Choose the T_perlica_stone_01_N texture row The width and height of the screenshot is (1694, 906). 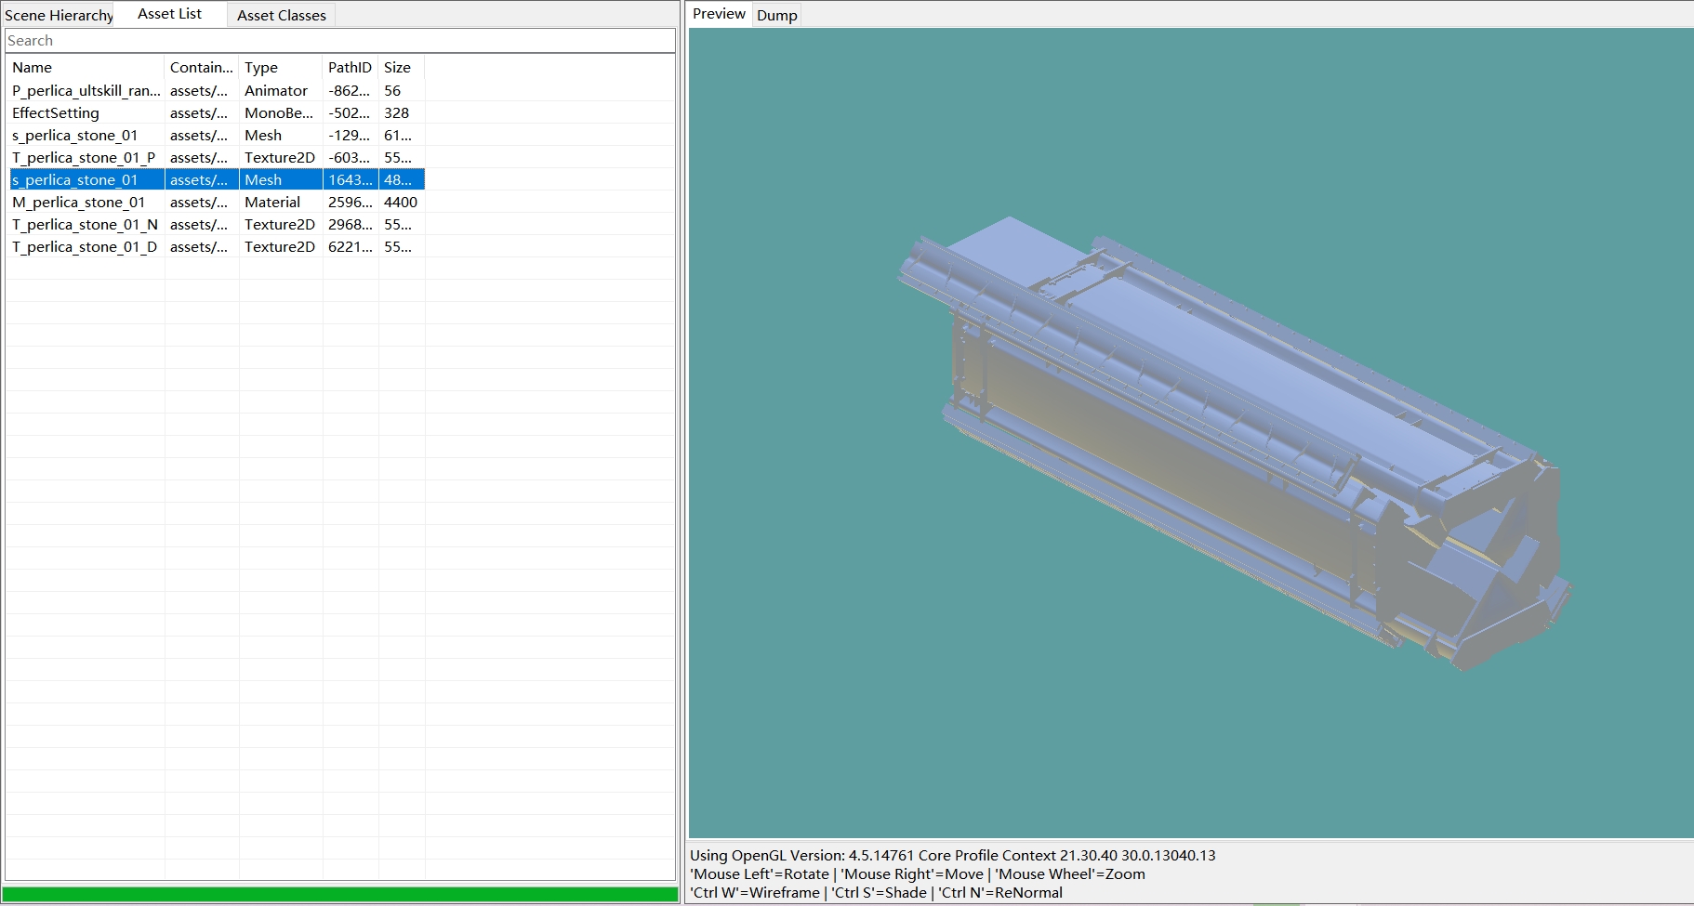(x=85, y=225)
